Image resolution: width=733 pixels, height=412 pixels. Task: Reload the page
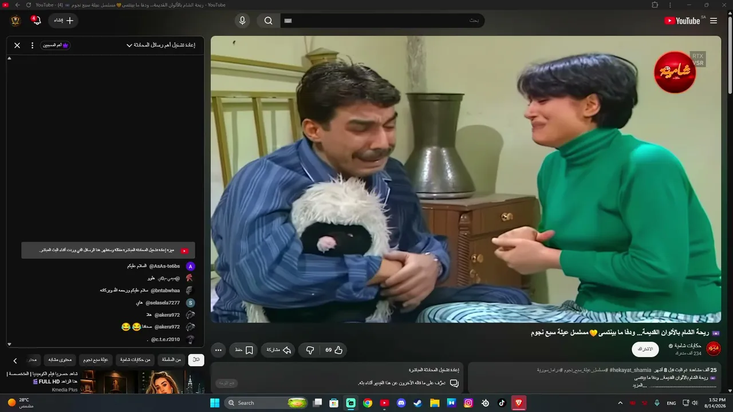(28, 5)
